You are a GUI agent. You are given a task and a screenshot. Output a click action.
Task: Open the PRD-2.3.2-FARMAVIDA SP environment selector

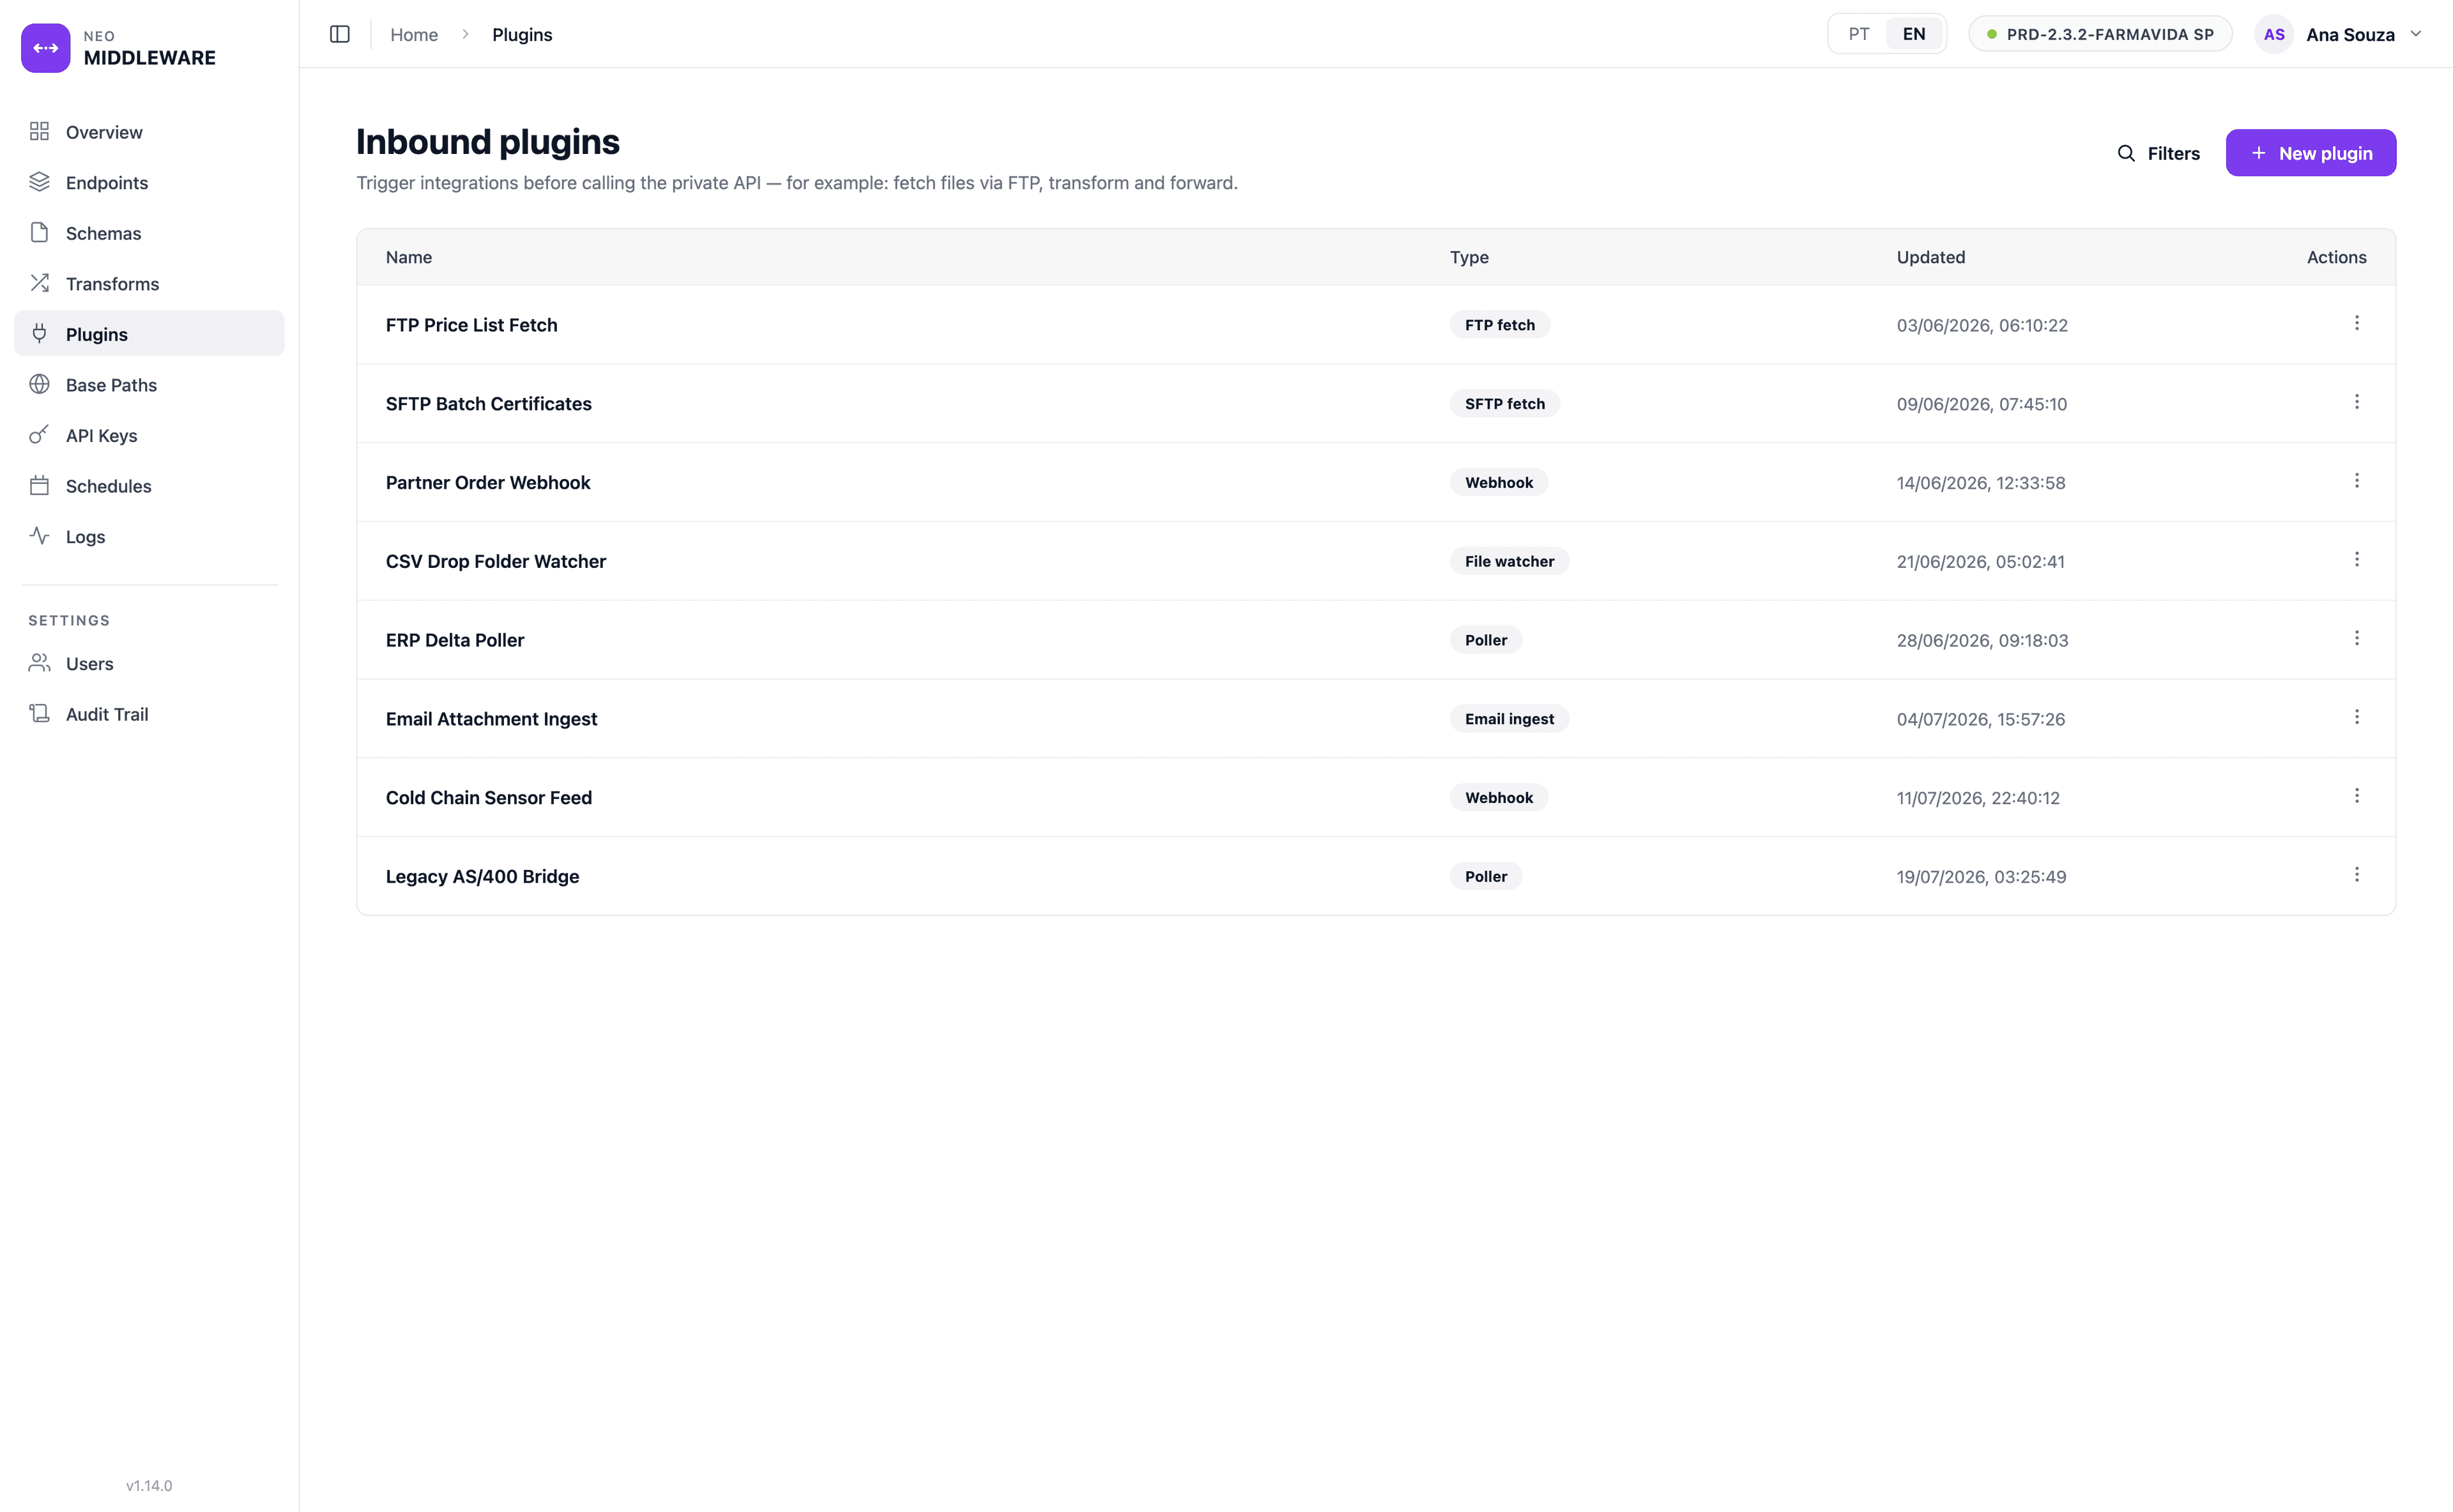coord(2100,34)
